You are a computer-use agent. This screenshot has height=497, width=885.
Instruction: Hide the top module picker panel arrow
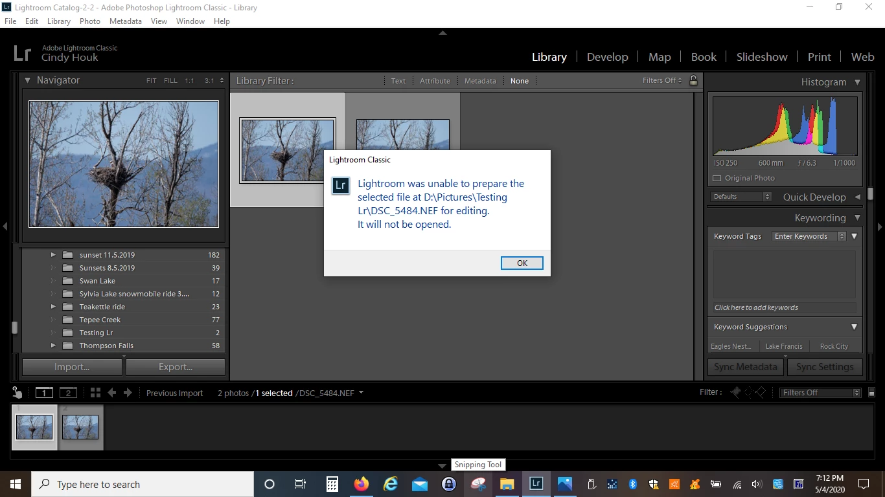442,33
